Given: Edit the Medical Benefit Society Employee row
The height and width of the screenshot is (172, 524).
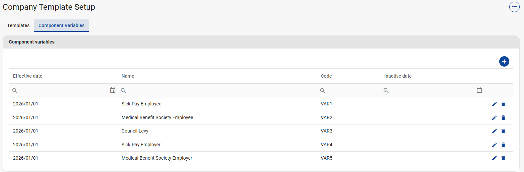Looking at the screenshot, I should click(494, 118).
